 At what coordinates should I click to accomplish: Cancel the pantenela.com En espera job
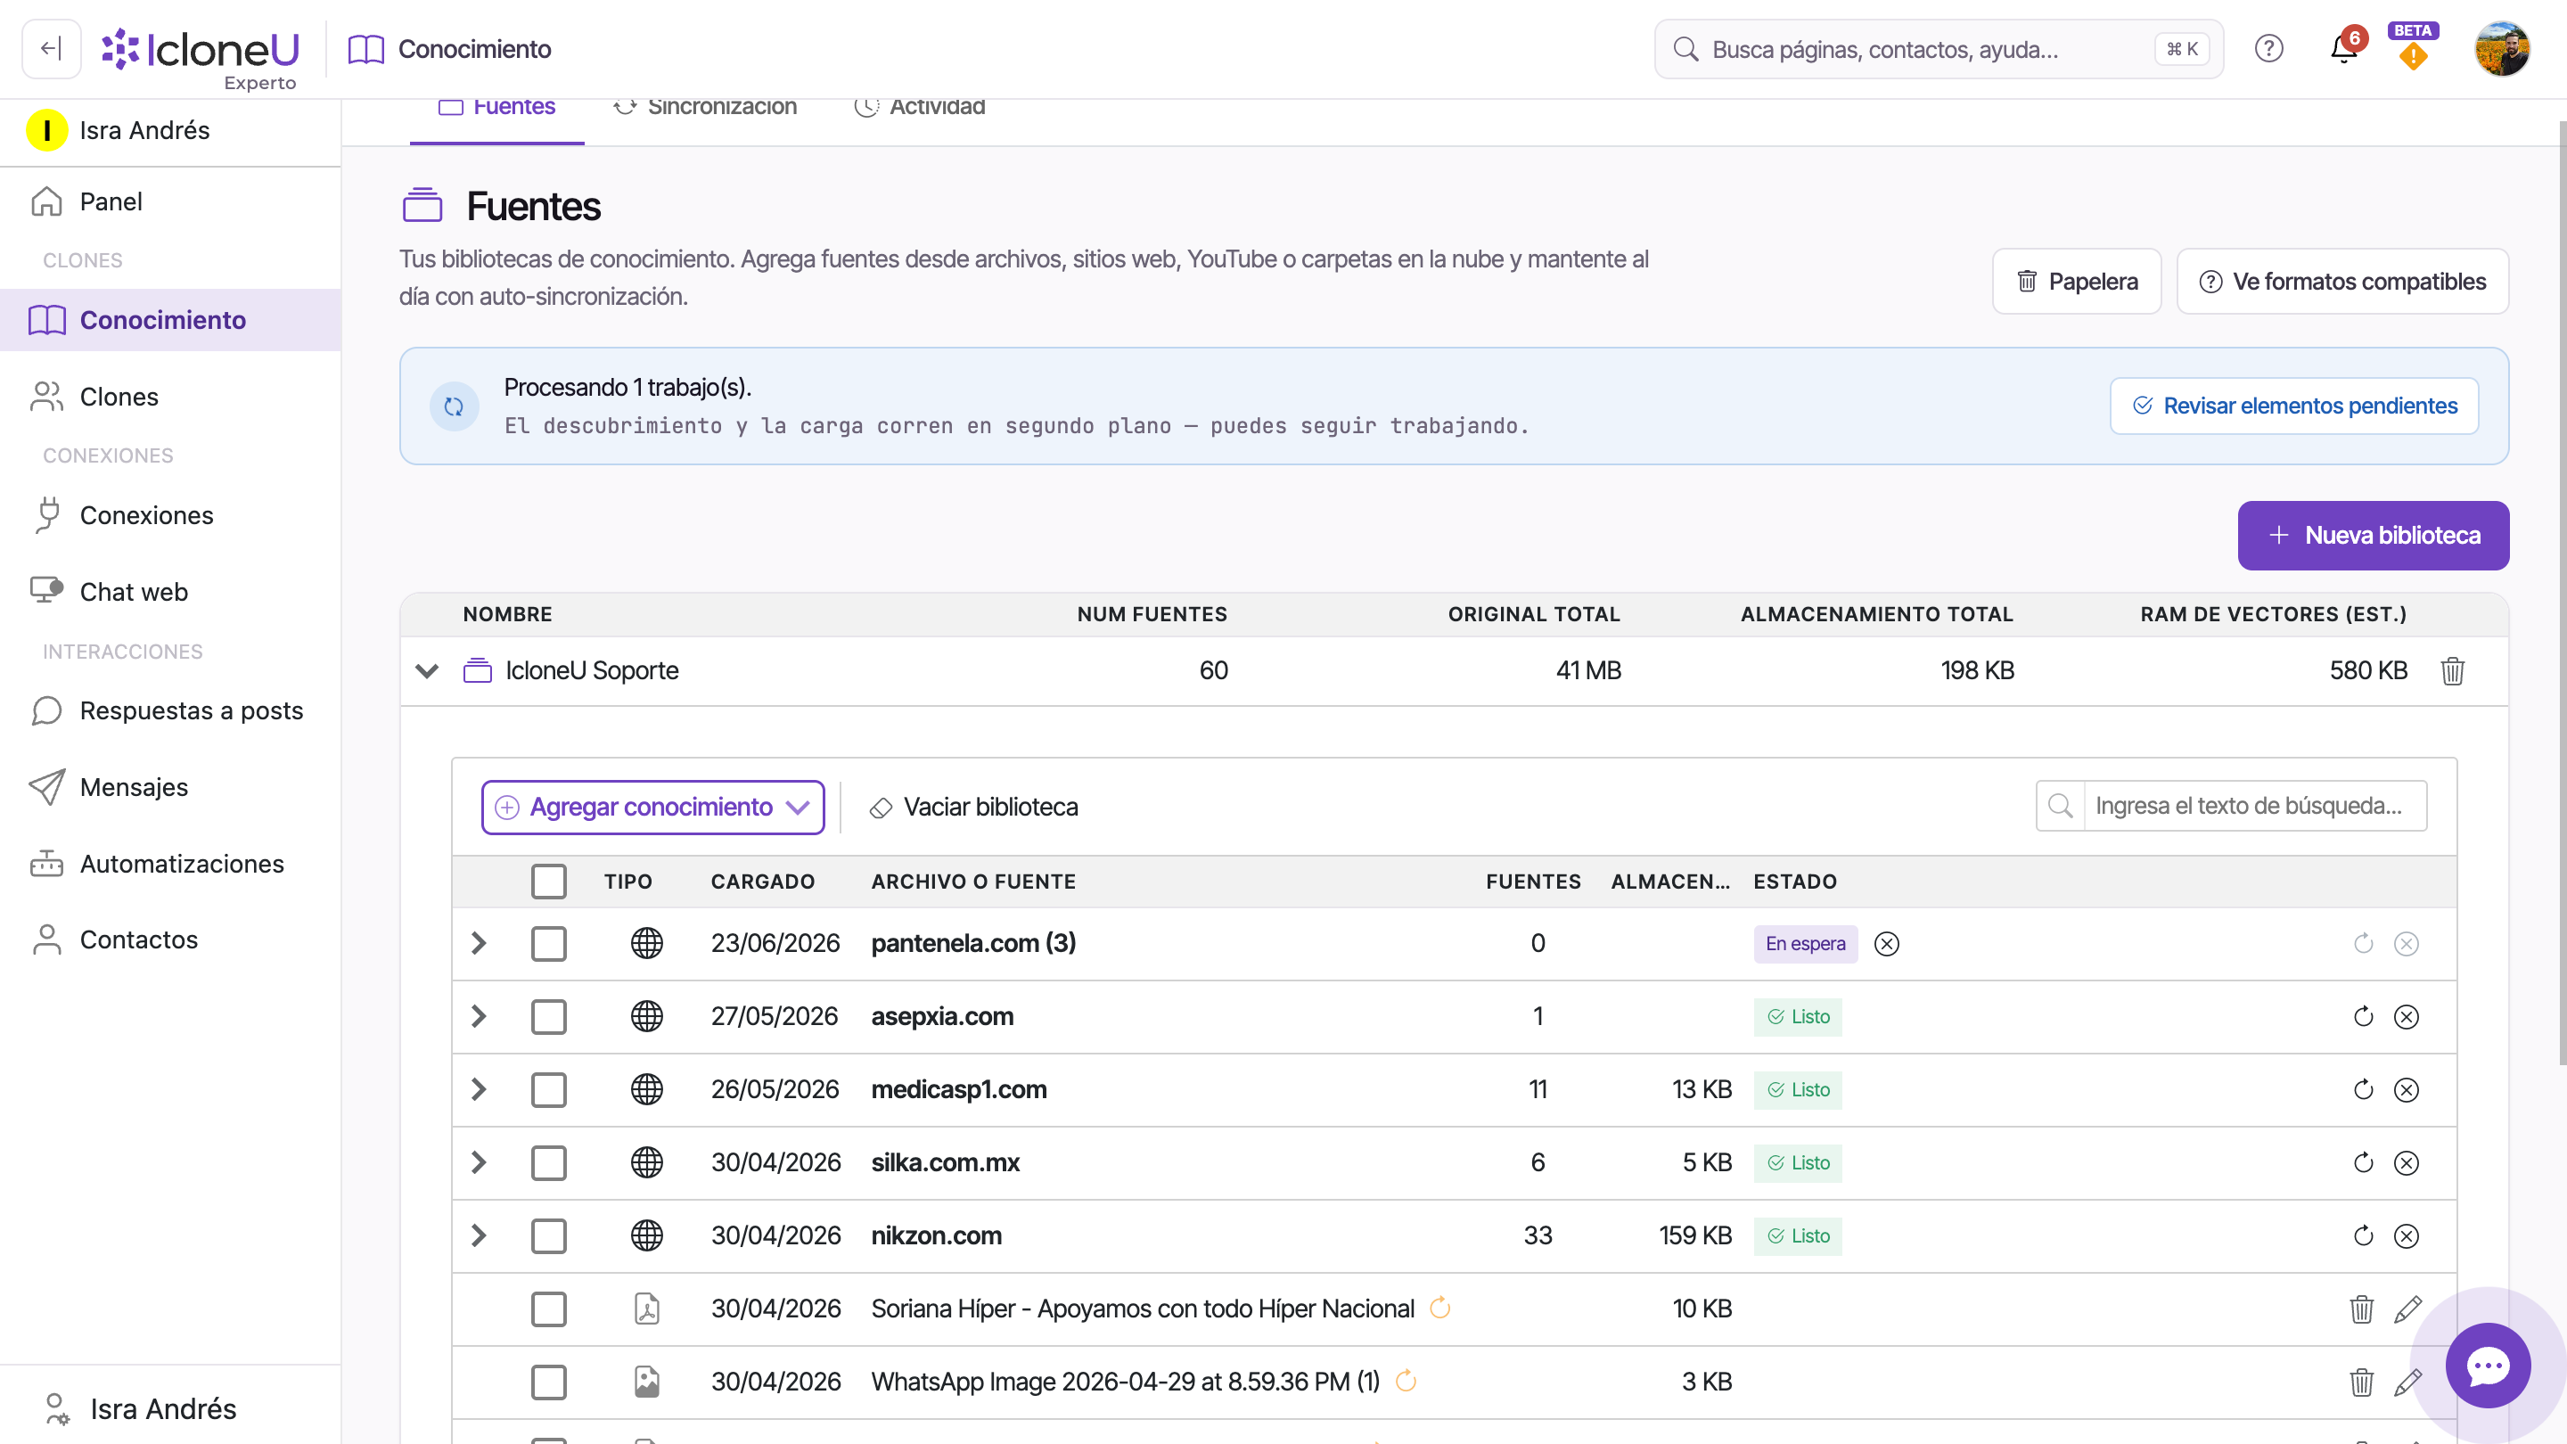coord(1886,944)
